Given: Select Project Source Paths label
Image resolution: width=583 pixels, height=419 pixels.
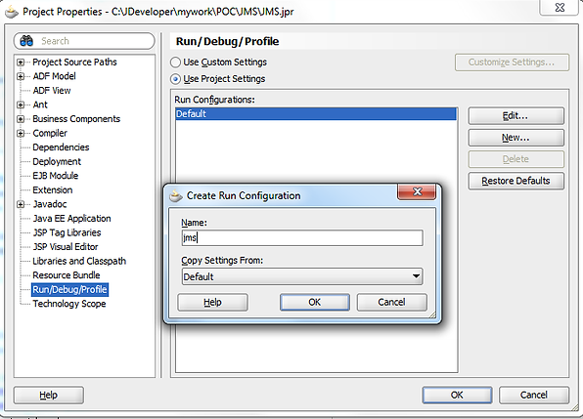Looking at the screenshot, I should (x=74, y=62).
